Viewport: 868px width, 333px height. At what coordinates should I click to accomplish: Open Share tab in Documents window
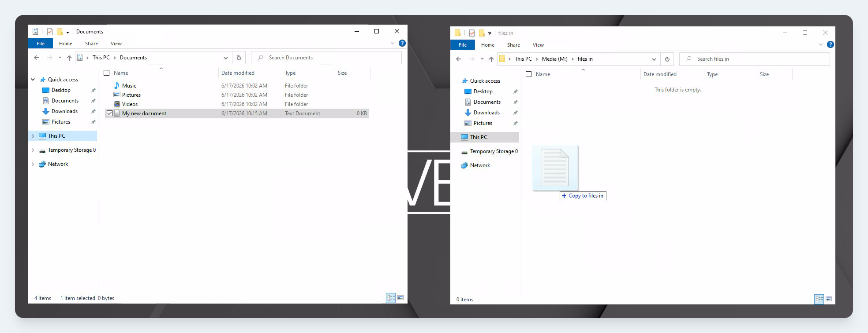91,44
